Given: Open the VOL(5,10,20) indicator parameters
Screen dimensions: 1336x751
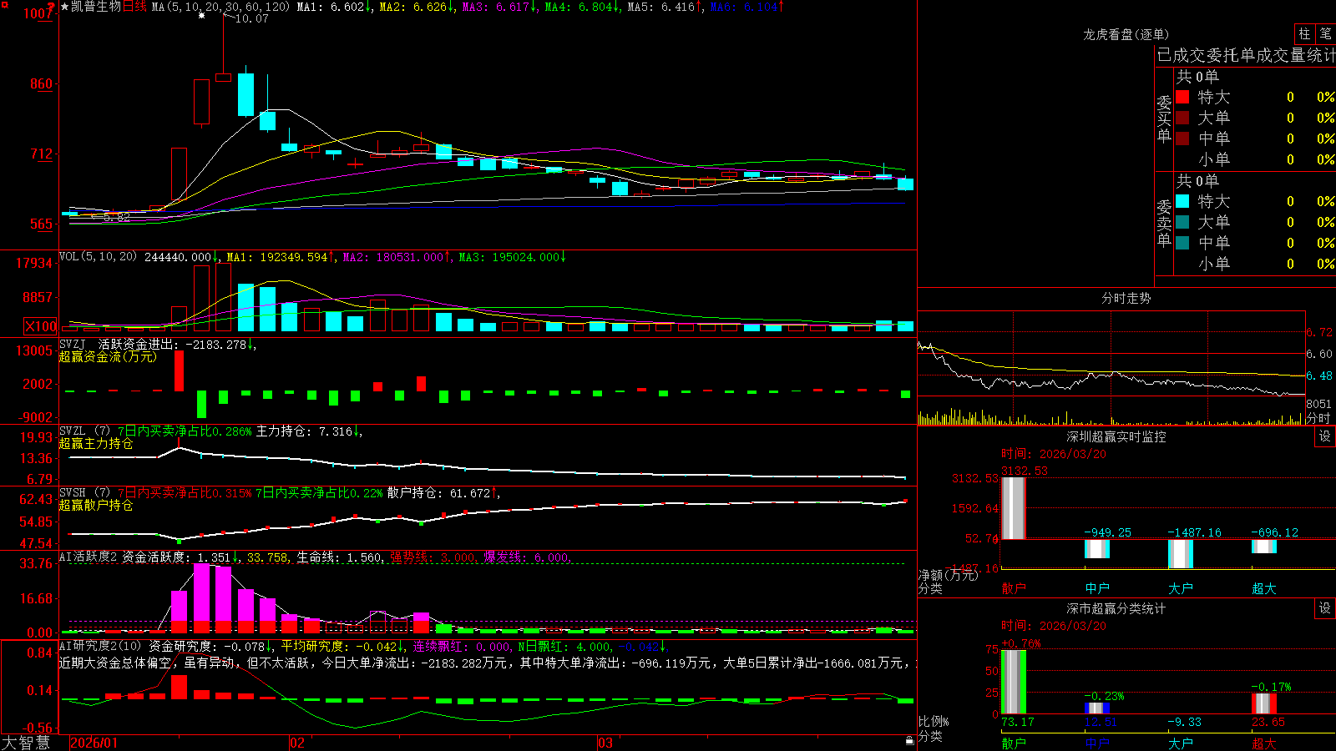Looking at the screenshot, I should pos(98,256).
